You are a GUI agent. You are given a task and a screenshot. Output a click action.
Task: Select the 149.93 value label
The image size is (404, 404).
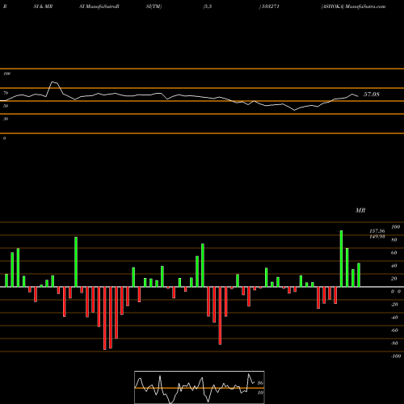pyautogui.click(x=377, y=237)
